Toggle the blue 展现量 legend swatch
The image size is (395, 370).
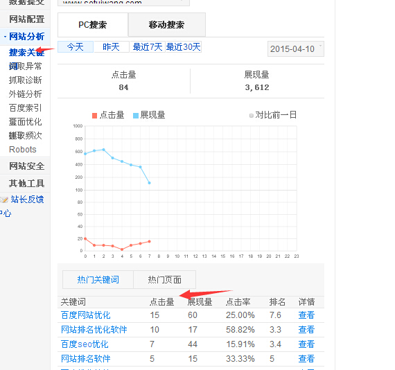(x=136, y=116)
